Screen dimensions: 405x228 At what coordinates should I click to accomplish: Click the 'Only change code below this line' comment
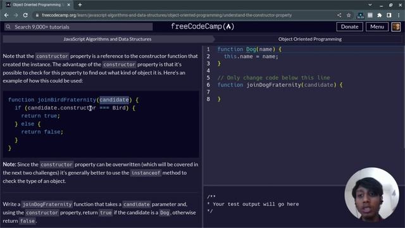click(273, 78)
